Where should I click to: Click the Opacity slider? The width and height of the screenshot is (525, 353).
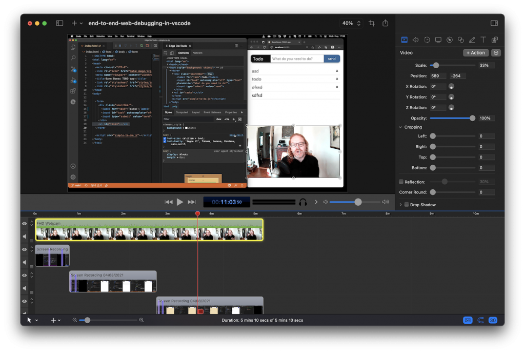[x=452, y=118]
